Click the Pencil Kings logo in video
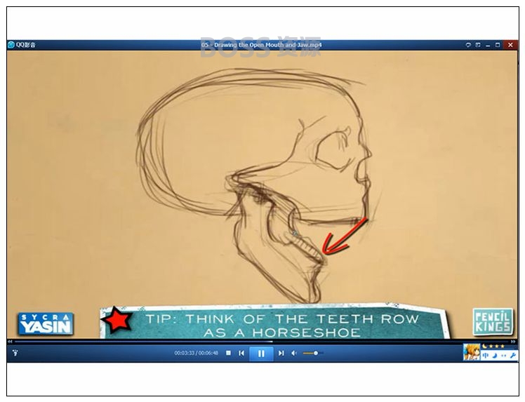This screenshot has height=402, width=525. coord(493,321)
